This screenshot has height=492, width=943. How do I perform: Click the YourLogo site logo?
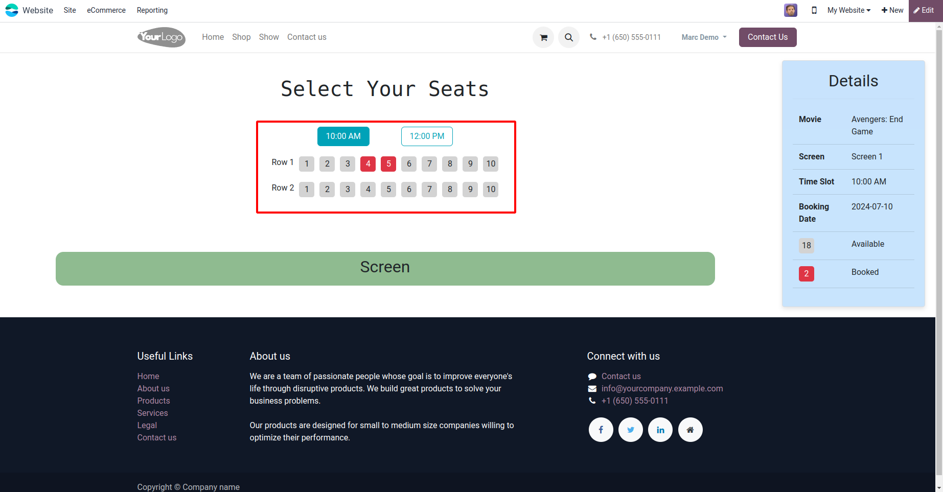point(162,37)
